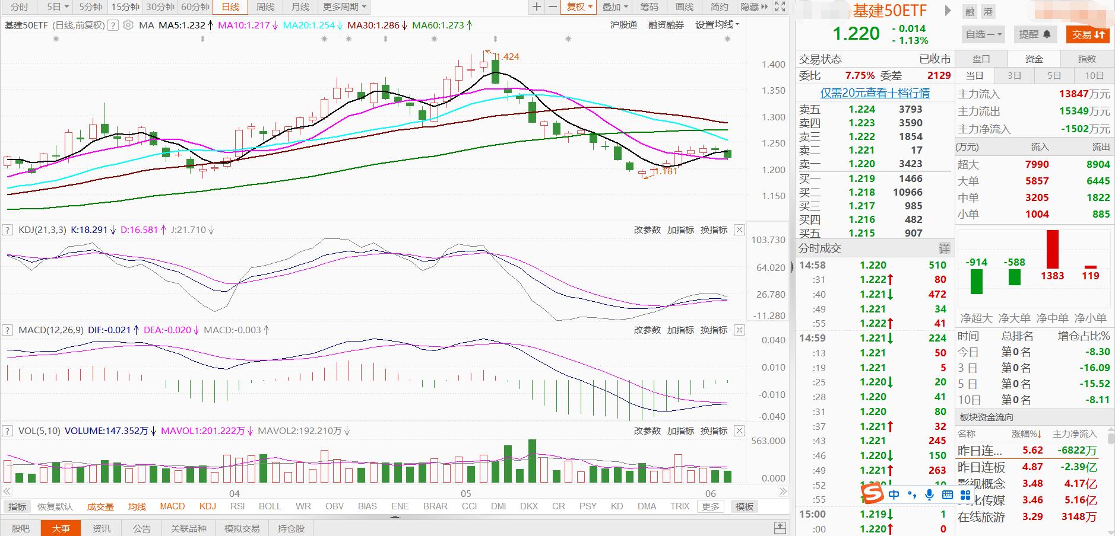
Task: Open MA settings gear icon
Action: click(x=128, y=25)
